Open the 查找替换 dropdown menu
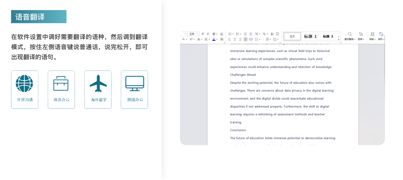 pos(350,36)
